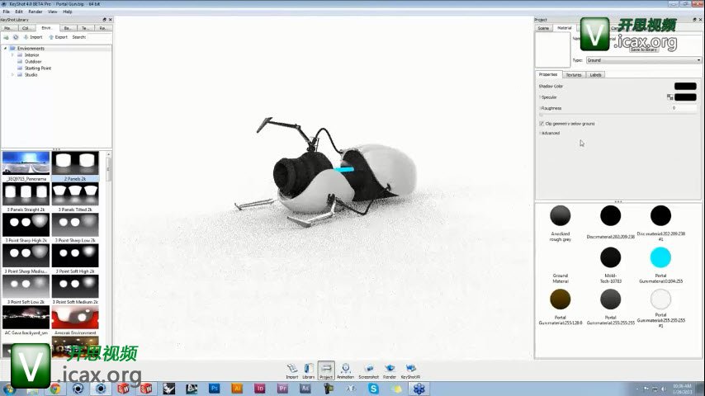Click the specular texture map icon
The height and width of the screenshot is (396, 705).
[670, 97]
